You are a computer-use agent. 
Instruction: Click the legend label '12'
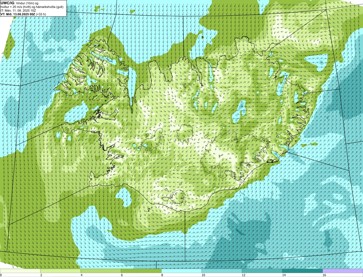(x=244, y=275)
